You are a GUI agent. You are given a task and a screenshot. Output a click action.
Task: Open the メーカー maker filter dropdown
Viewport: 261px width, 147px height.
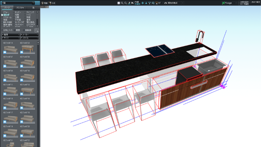29,34
